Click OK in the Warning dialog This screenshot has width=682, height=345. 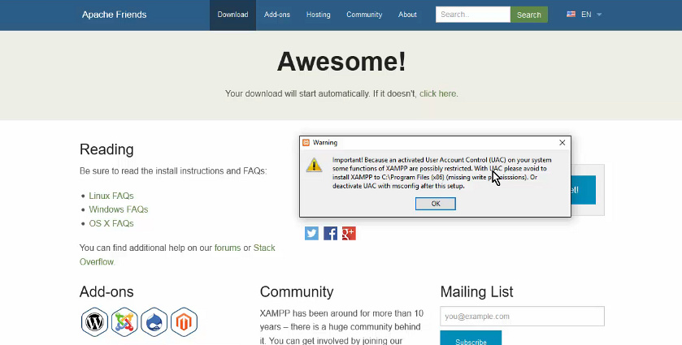[x=436, y=204]
